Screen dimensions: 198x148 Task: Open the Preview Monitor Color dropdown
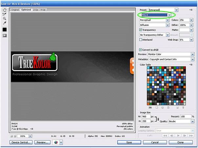coord(192,54)
